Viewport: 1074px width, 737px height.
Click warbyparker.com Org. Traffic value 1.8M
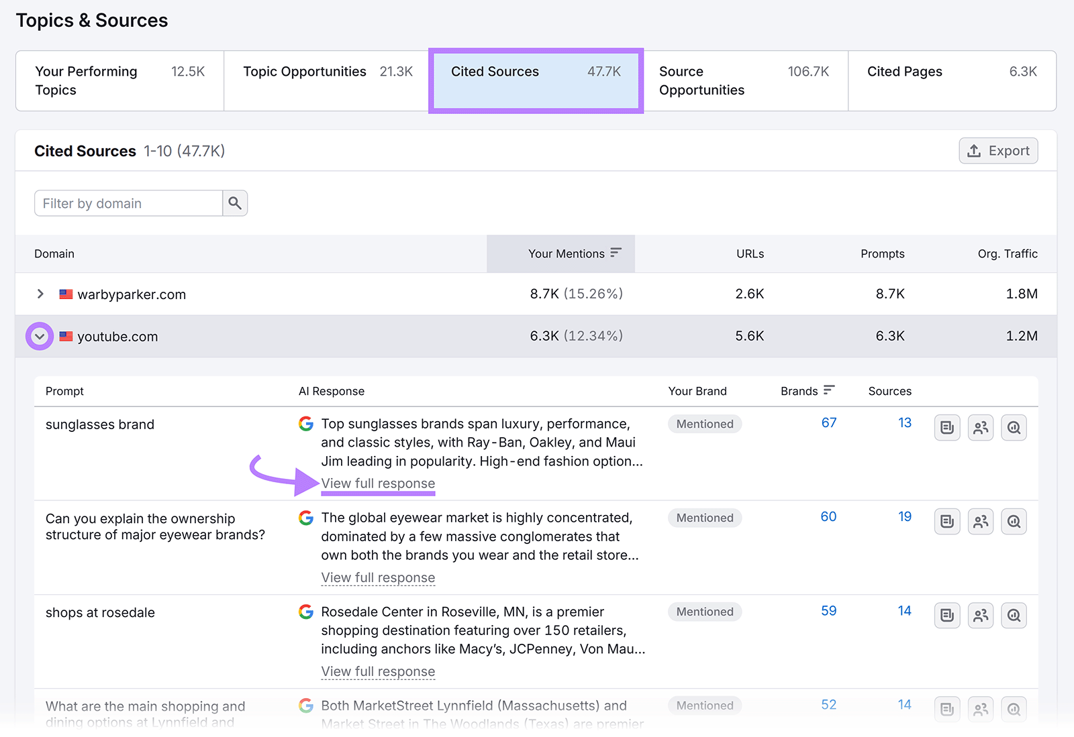coord(1022,294)
